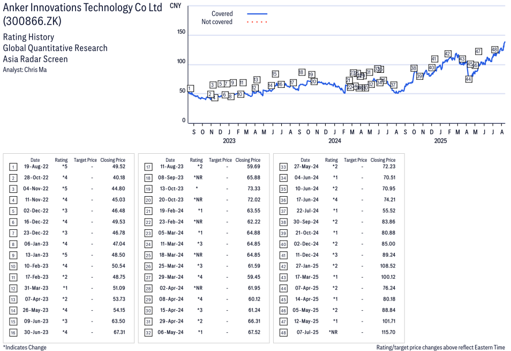511x351 pixels.
Task: Click the numbered box 32 in the table
Action: coord(148,333)
